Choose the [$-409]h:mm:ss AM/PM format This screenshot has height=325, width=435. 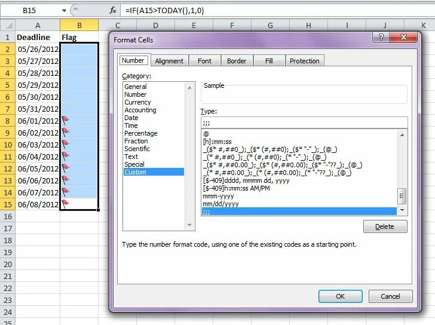coord(299,188)
